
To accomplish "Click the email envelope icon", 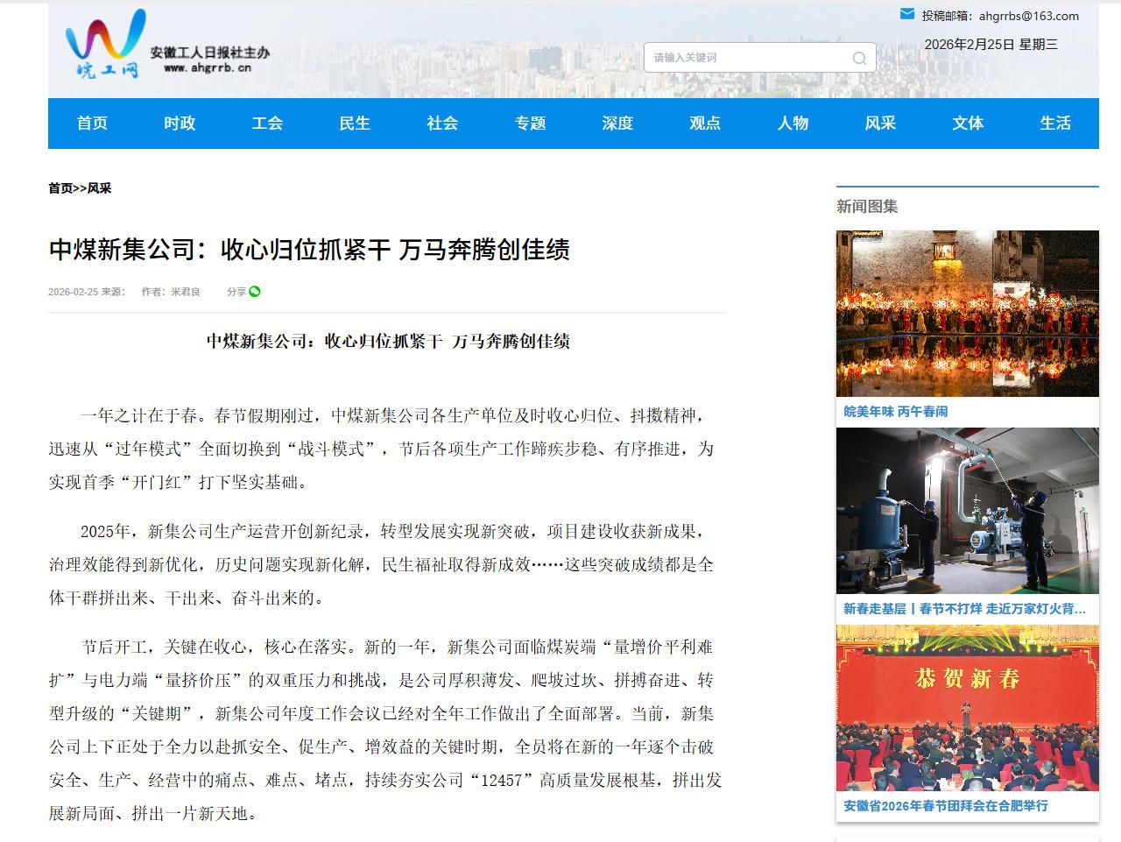I will click(907, 14).
